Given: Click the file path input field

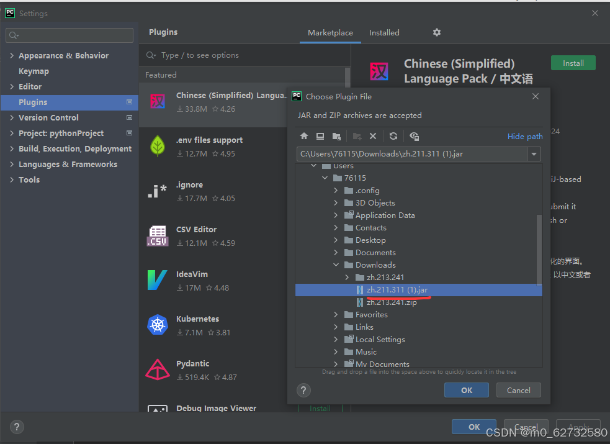Looking at the screenshot, I should 412,154.
